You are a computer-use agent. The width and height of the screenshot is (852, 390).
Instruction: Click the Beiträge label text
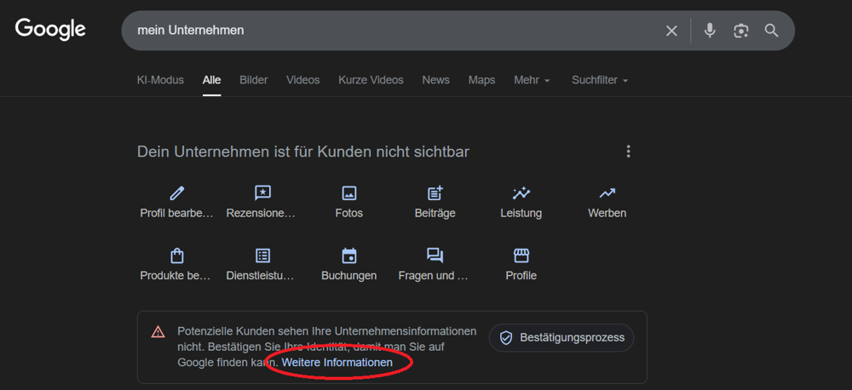pos(435,213)
